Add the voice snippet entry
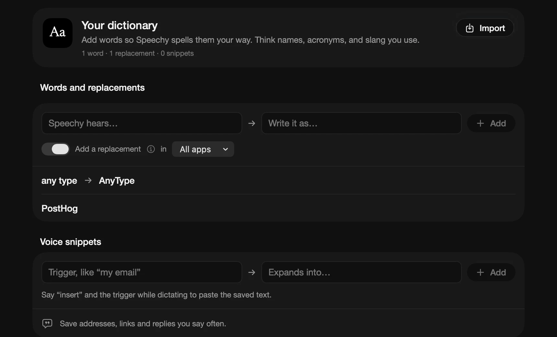Screen dimensions: 557x337 point(491,272)
